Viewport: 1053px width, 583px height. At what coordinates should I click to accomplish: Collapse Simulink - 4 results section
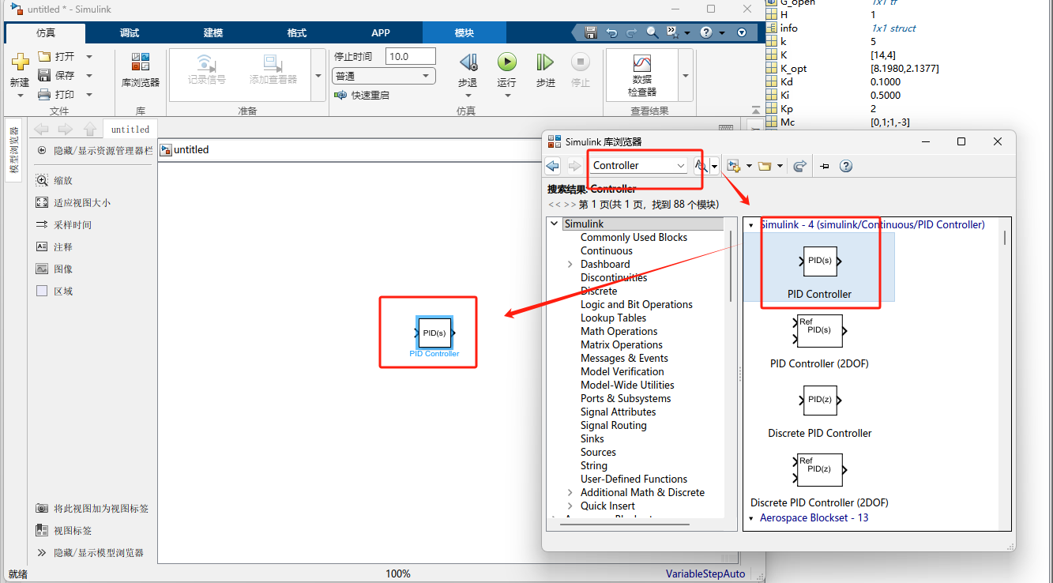(x=751, y=225)
